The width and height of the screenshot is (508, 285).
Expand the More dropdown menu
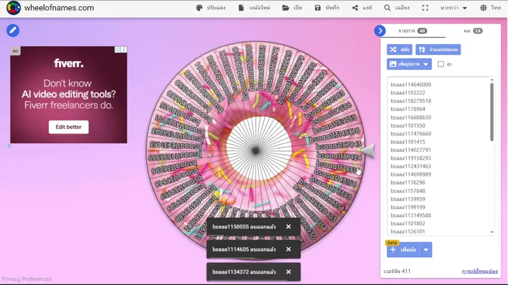454,8
